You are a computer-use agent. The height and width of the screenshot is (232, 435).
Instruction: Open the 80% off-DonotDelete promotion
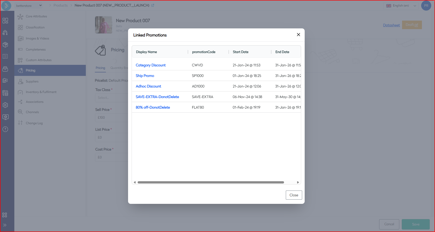[153, 107]
